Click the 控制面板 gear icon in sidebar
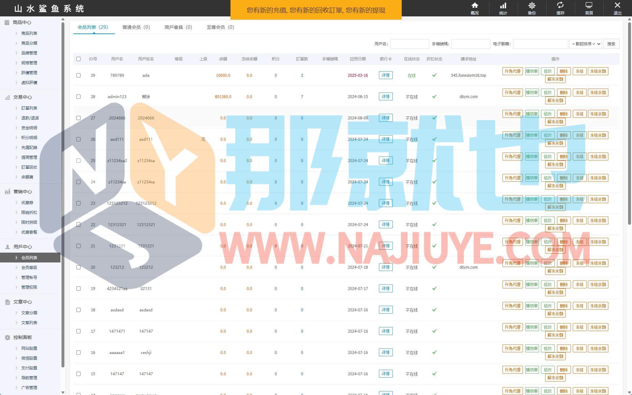 point(7,338)
